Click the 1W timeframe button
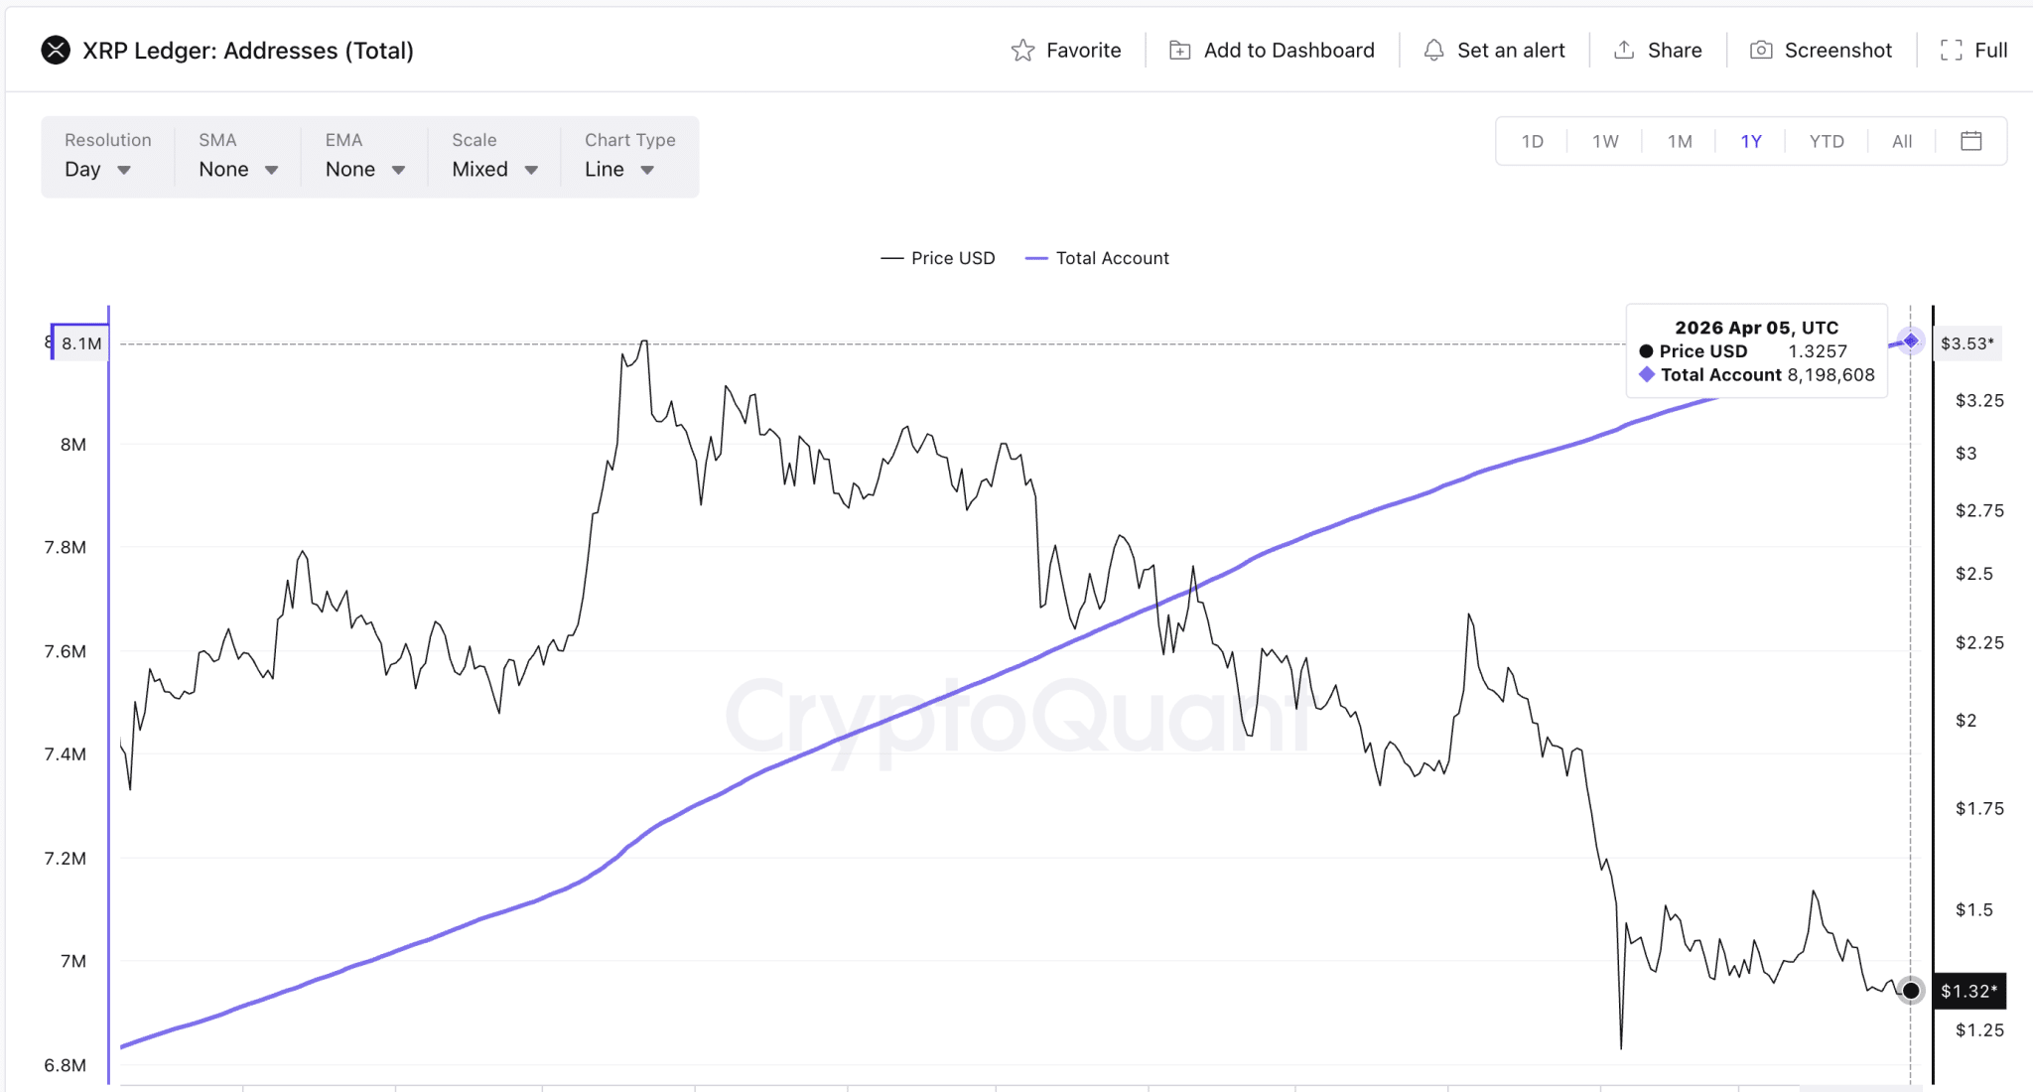 [x=1605, y=141]
